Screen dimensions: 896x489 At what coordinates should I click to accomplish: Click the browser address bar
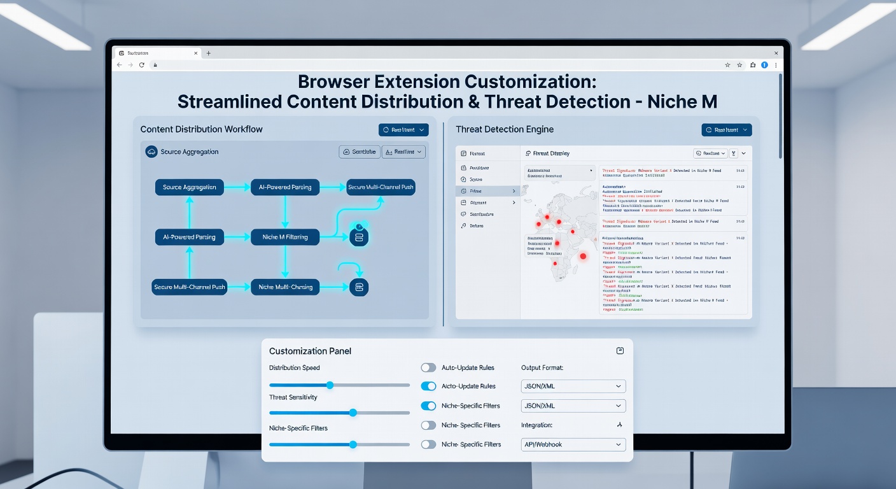(x=435, y=65)
